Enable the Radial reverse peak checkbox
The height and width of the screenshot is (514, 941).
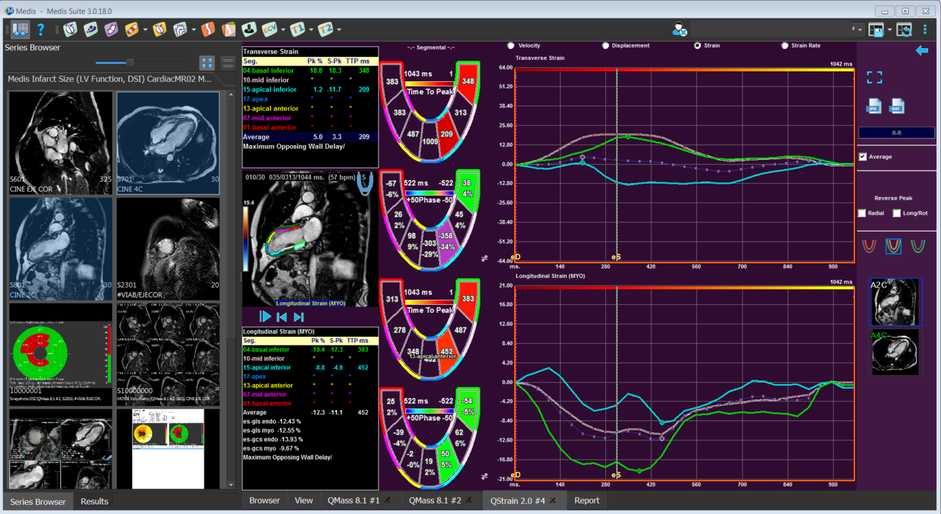point(863,213)
